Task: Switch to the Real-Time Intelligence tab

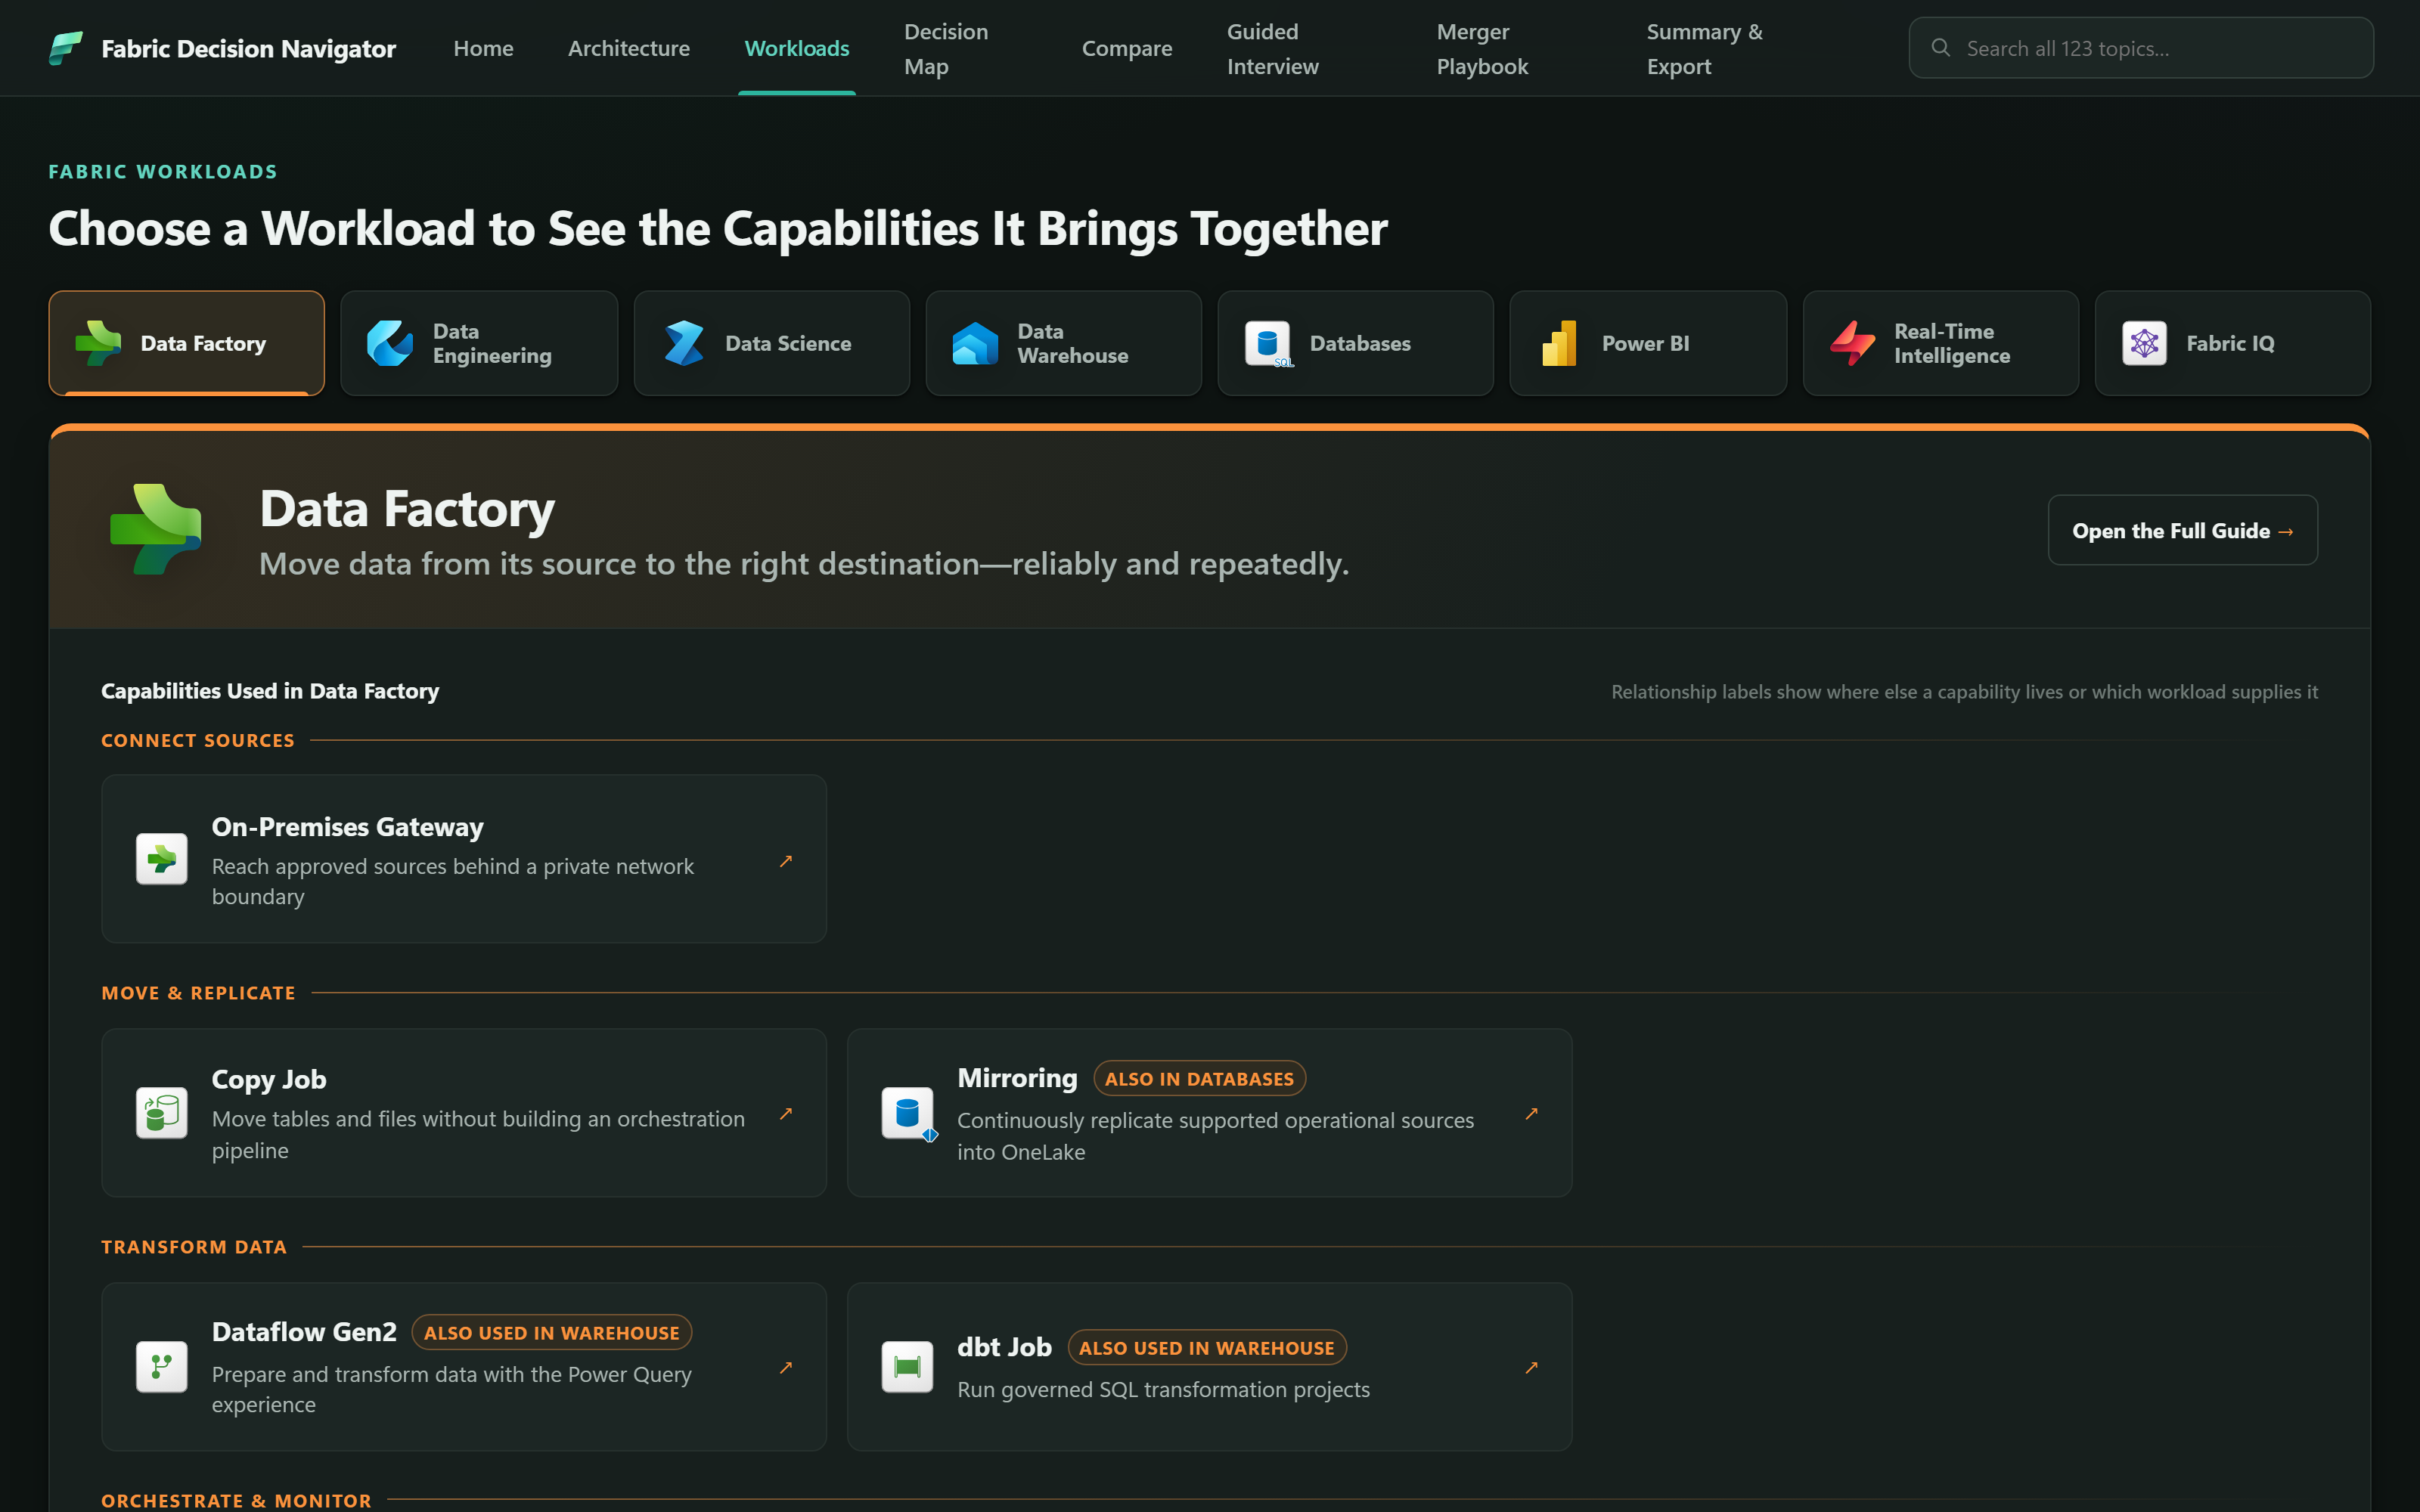Action: coord(1940,343)
